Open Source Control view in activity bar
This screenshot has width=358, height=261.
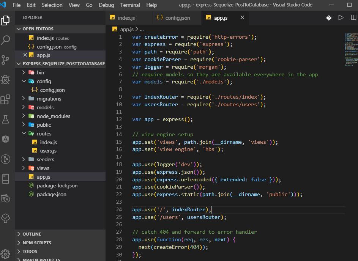click(5, 60)
